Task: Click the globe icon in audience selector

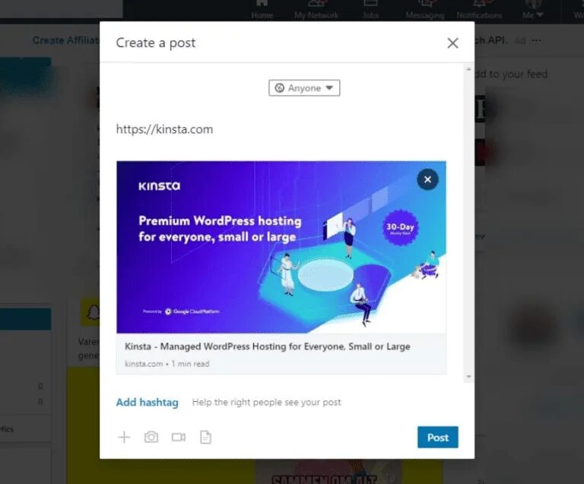Action: (x=279, y=88)
